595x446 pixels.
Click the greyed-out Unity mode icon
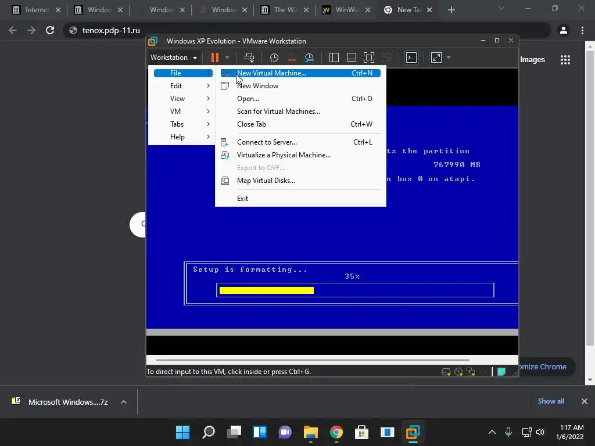tap(386, 57)
